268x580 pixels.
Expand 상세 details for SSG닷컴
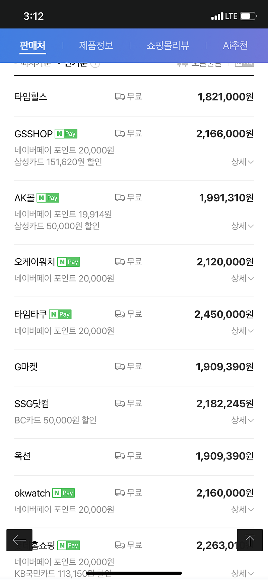(242, 420)
